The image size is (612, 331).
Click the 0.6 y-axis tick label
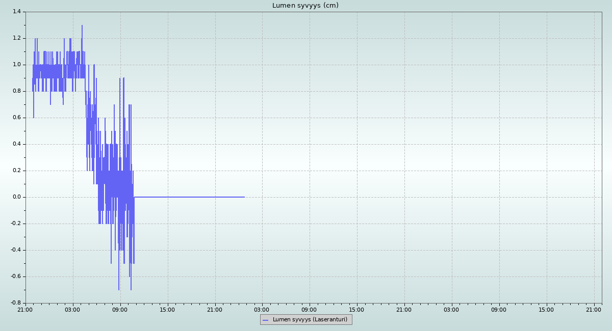17,118
